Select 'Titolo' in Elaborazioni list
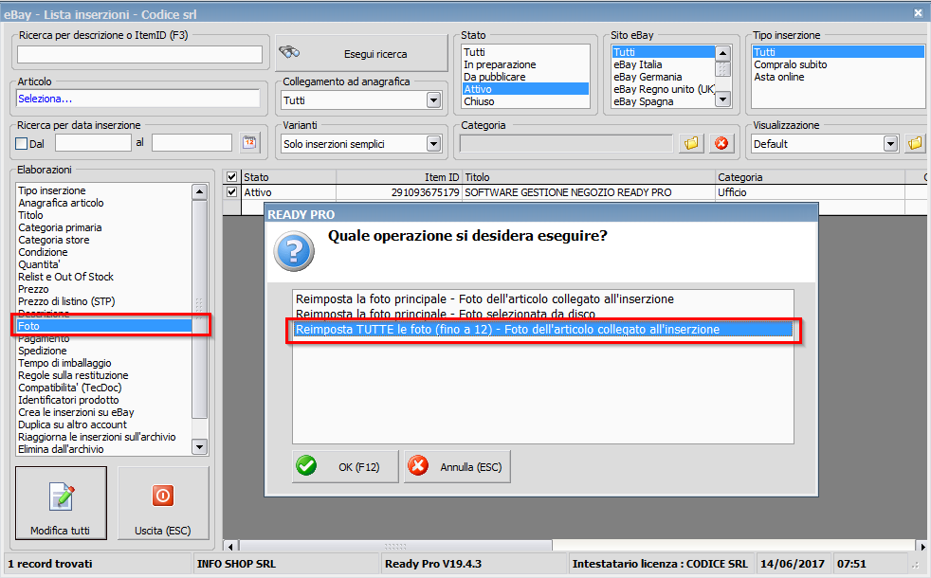This screenshot has height=578, width=931. pos(104,215)
